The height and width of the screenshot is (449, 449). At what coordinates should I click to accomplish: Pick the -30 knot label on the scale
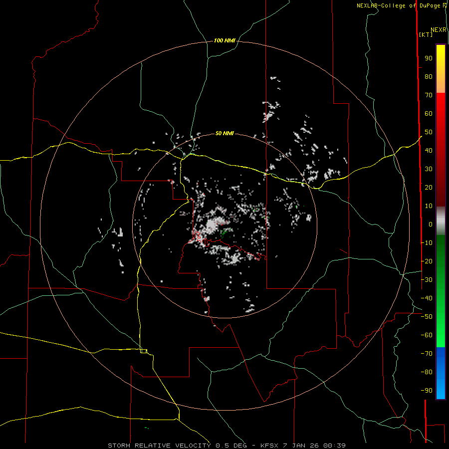pos(427,280)
